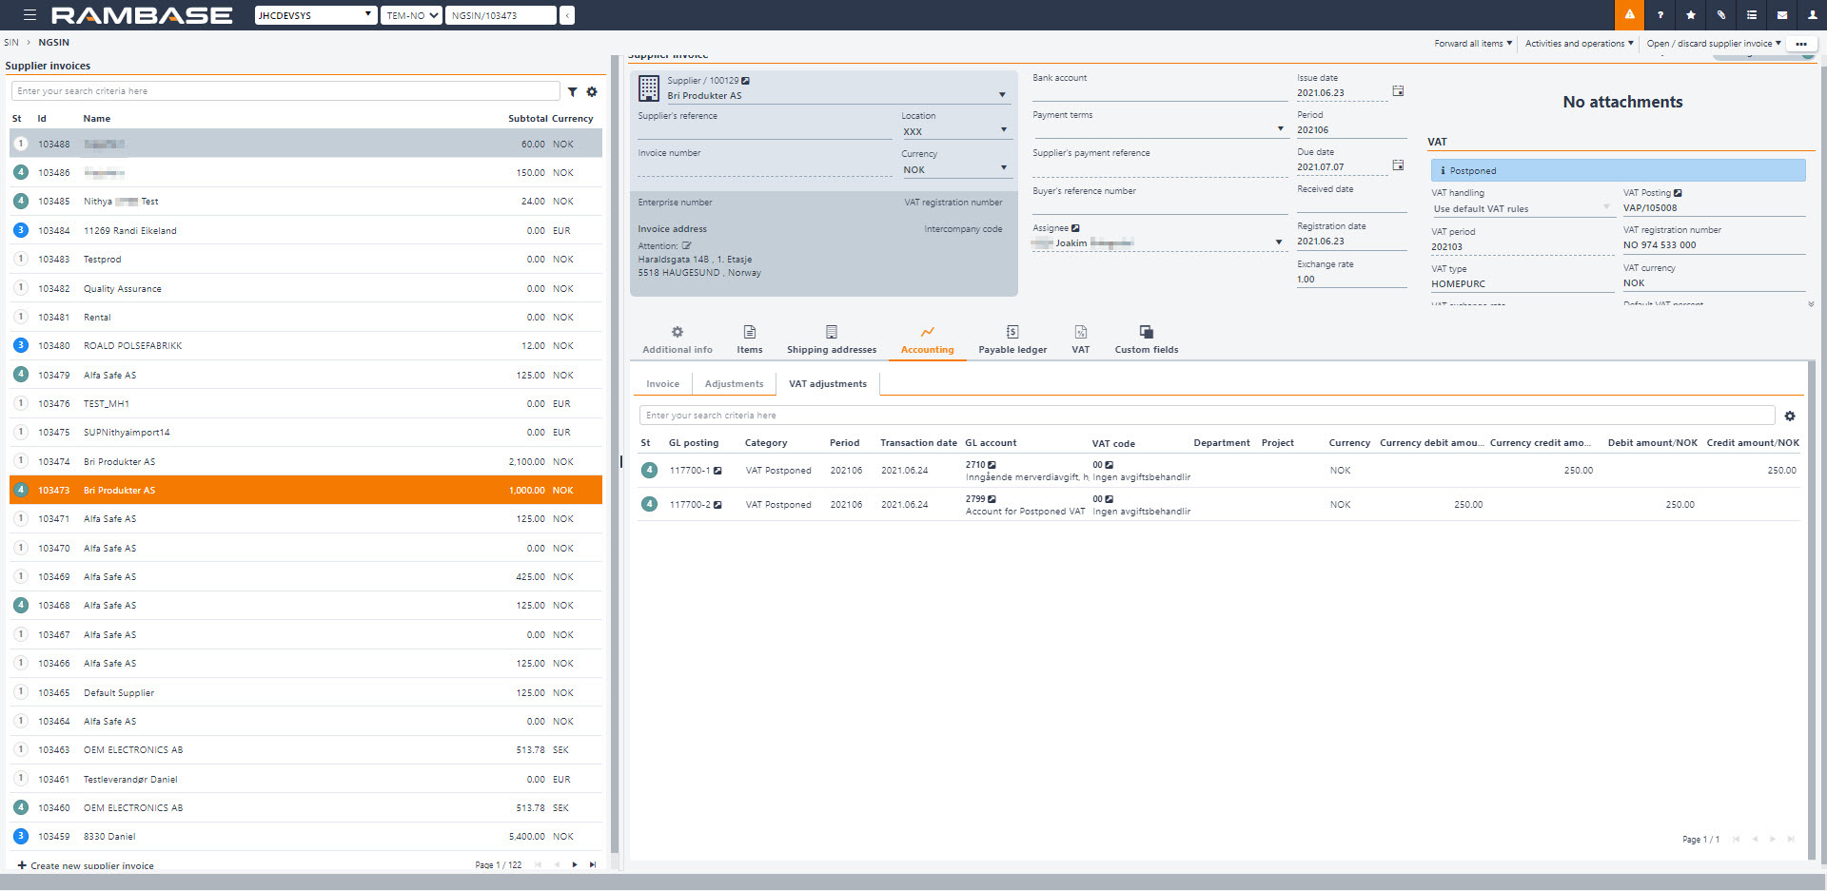Screen dimensions: 1827x891
Task: Open column settings gear for VAT adjustments grid
Action: 1790,416
